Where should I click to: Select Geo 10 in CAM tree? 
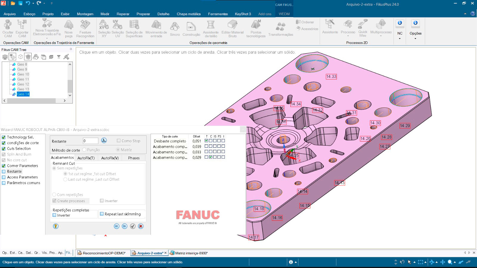(x=23, y=74)
